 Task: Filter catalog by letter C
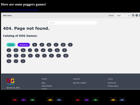coord(56,45)
